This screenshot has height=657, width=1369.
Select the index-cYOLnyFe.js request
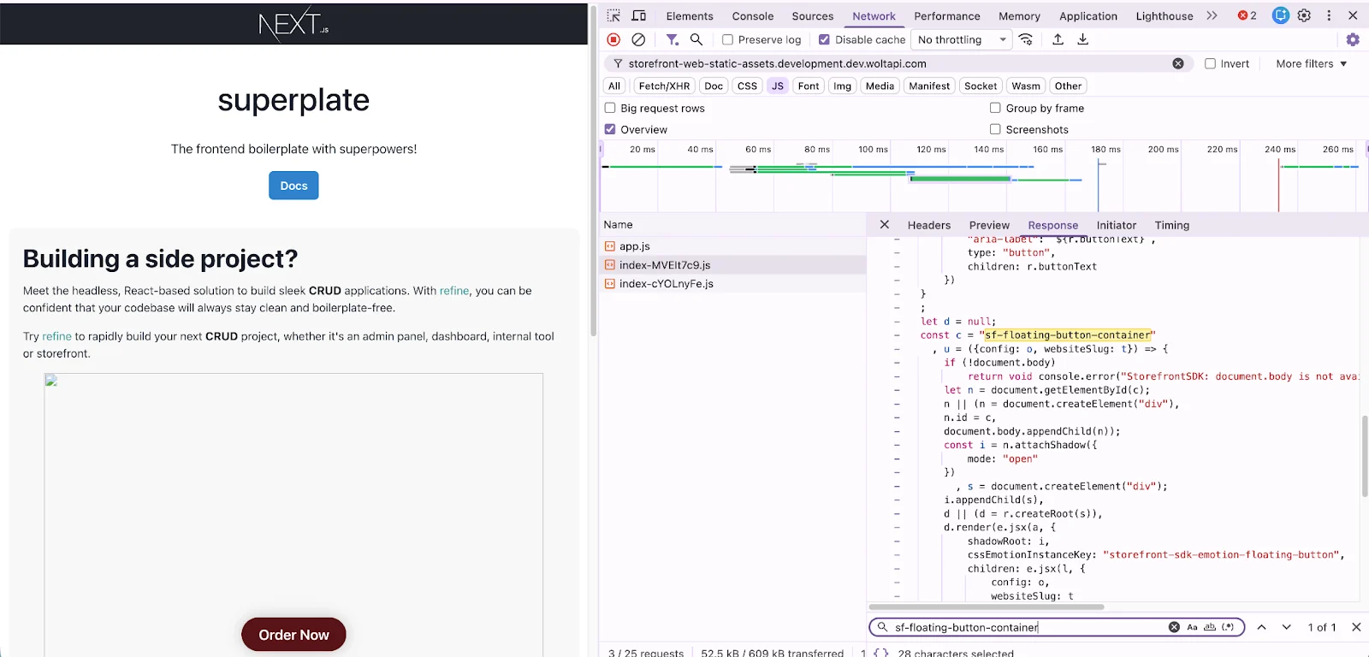(666, 284)
